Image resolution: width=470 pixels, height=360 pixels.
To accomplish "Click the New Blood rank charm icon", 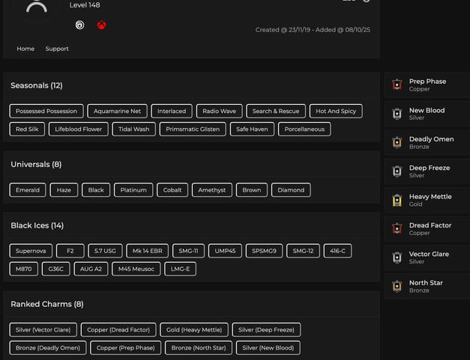I will [x=397, y=114].
